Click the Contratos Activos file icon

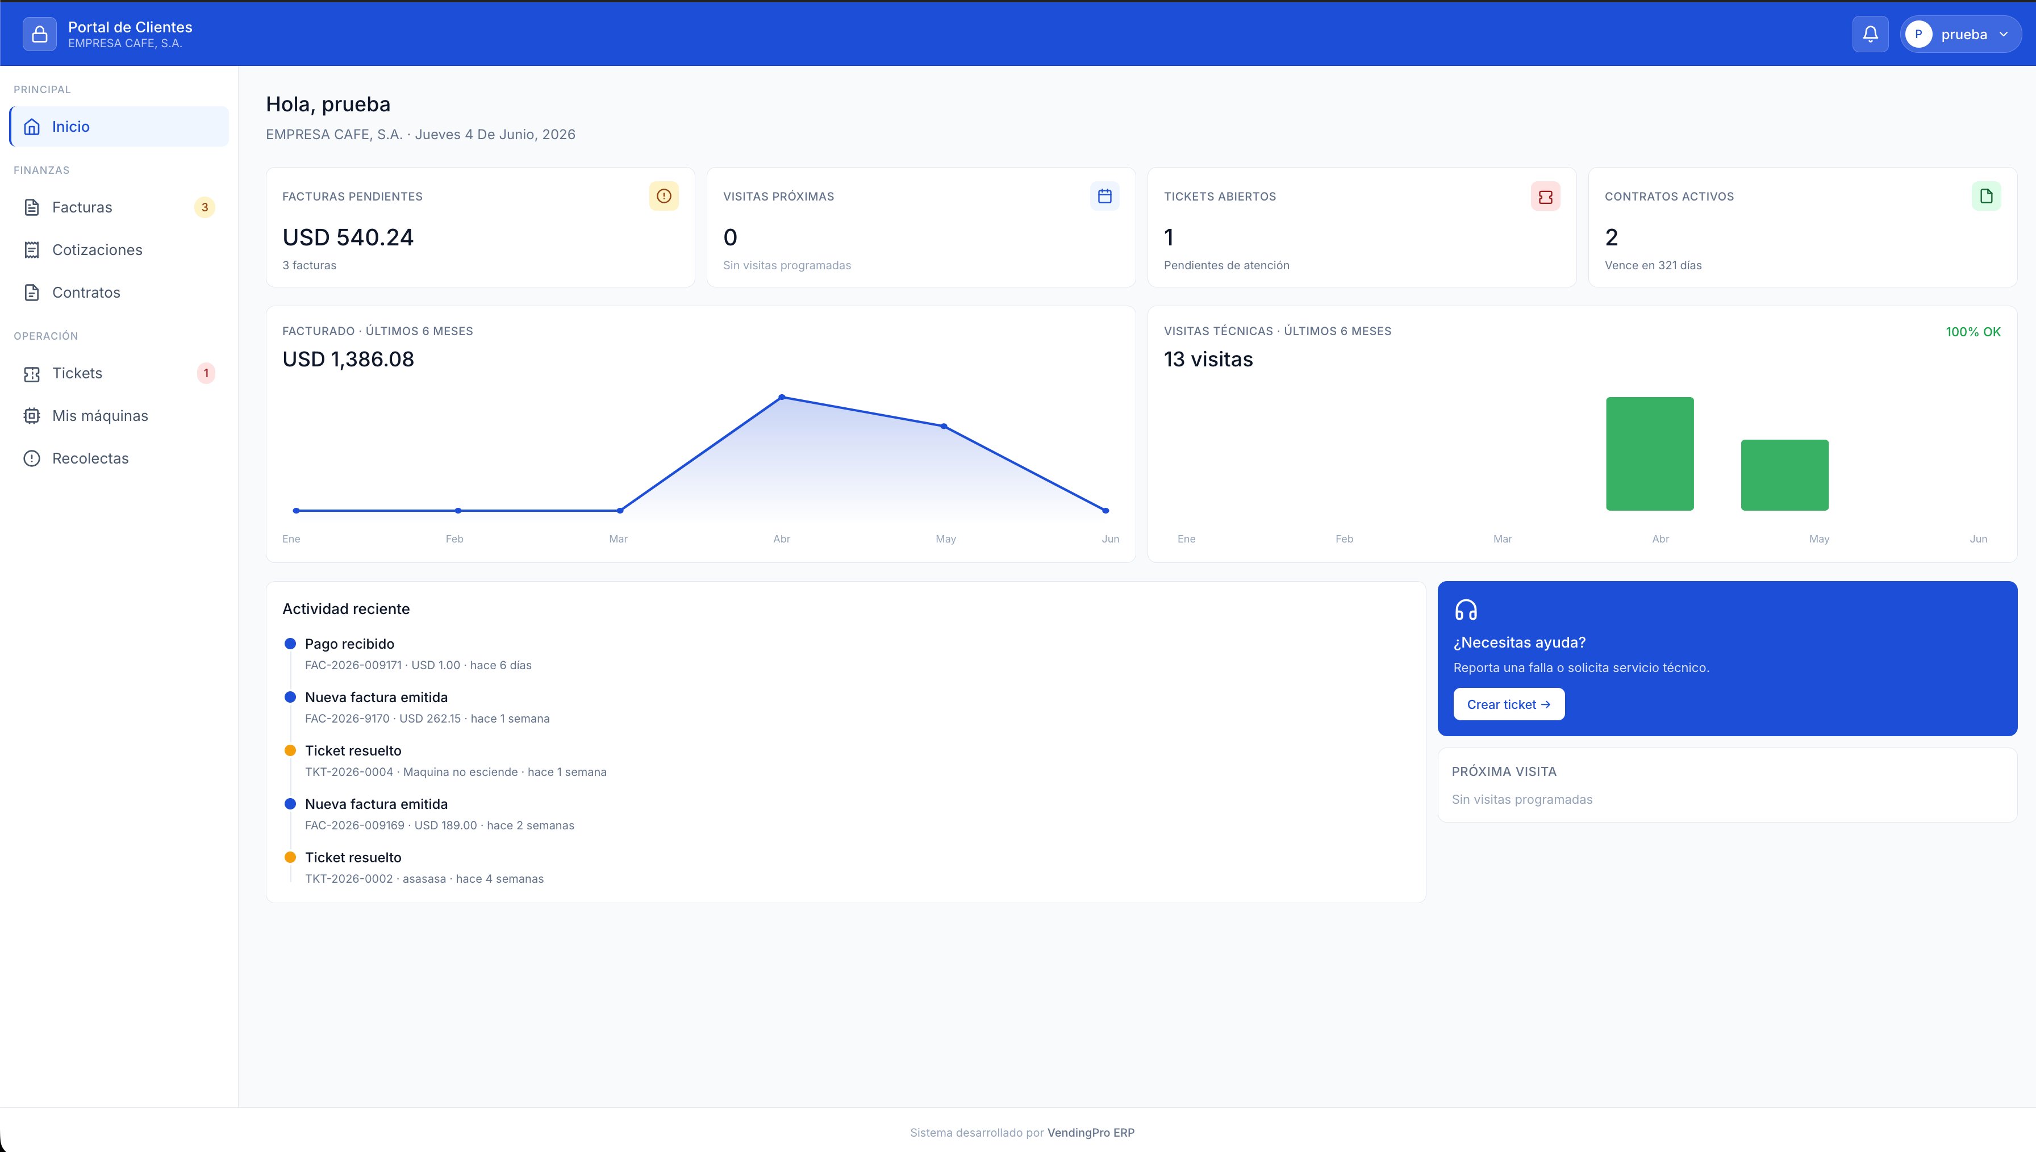[1985, 196]
